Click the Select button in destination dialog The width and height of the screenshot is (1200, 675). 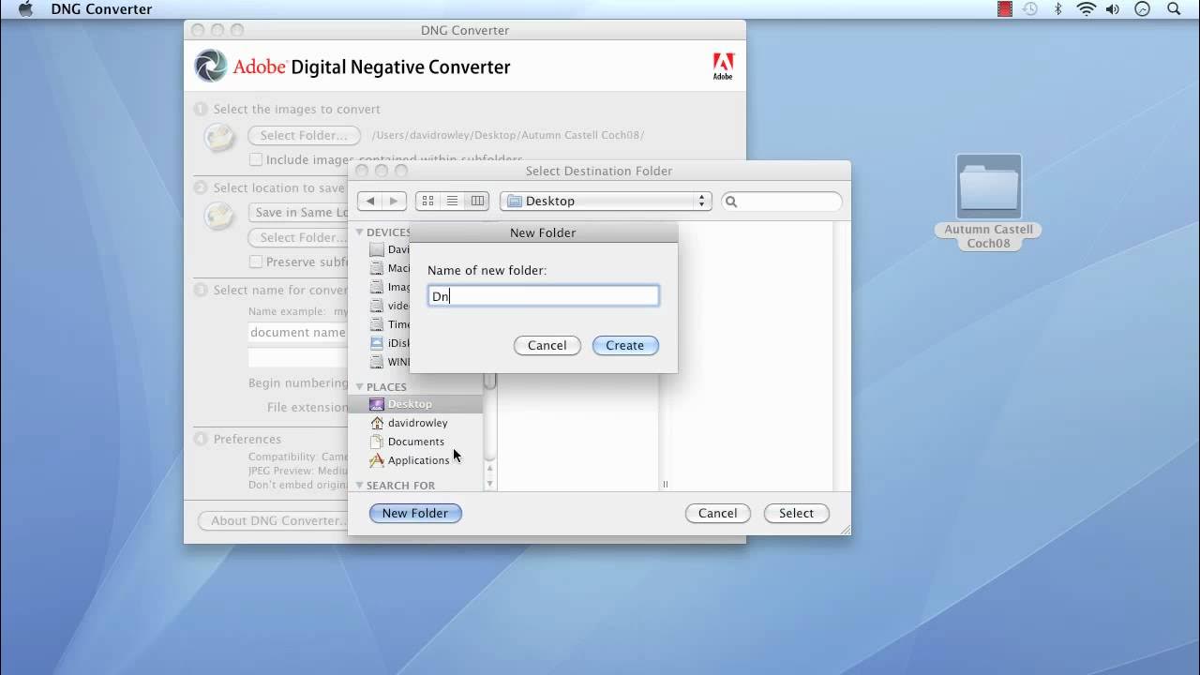pos(797,513)
